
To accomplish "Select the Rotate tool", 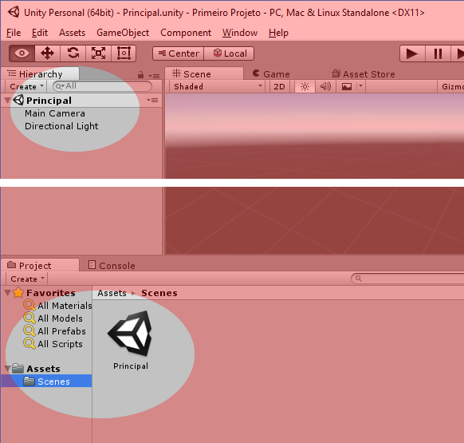I will (x=73, y=53).
